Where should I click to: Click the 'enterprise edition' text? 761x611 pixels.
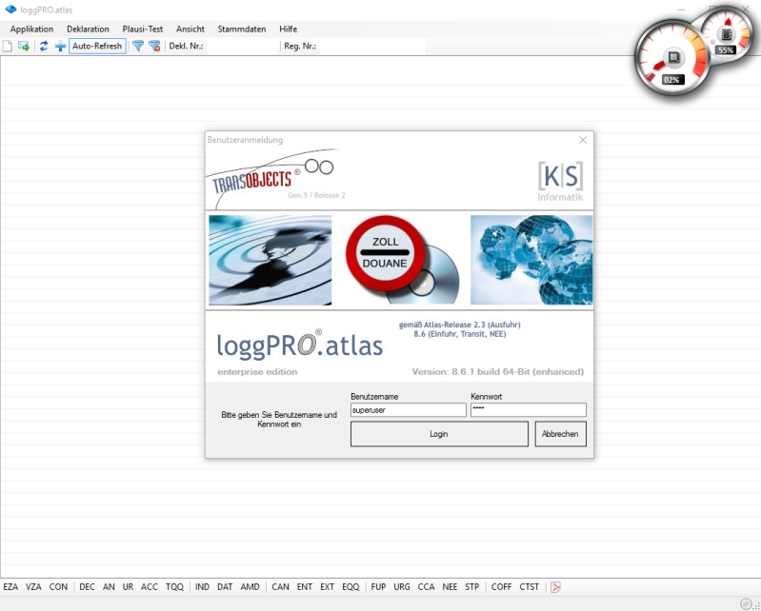[x=257, y=372]
